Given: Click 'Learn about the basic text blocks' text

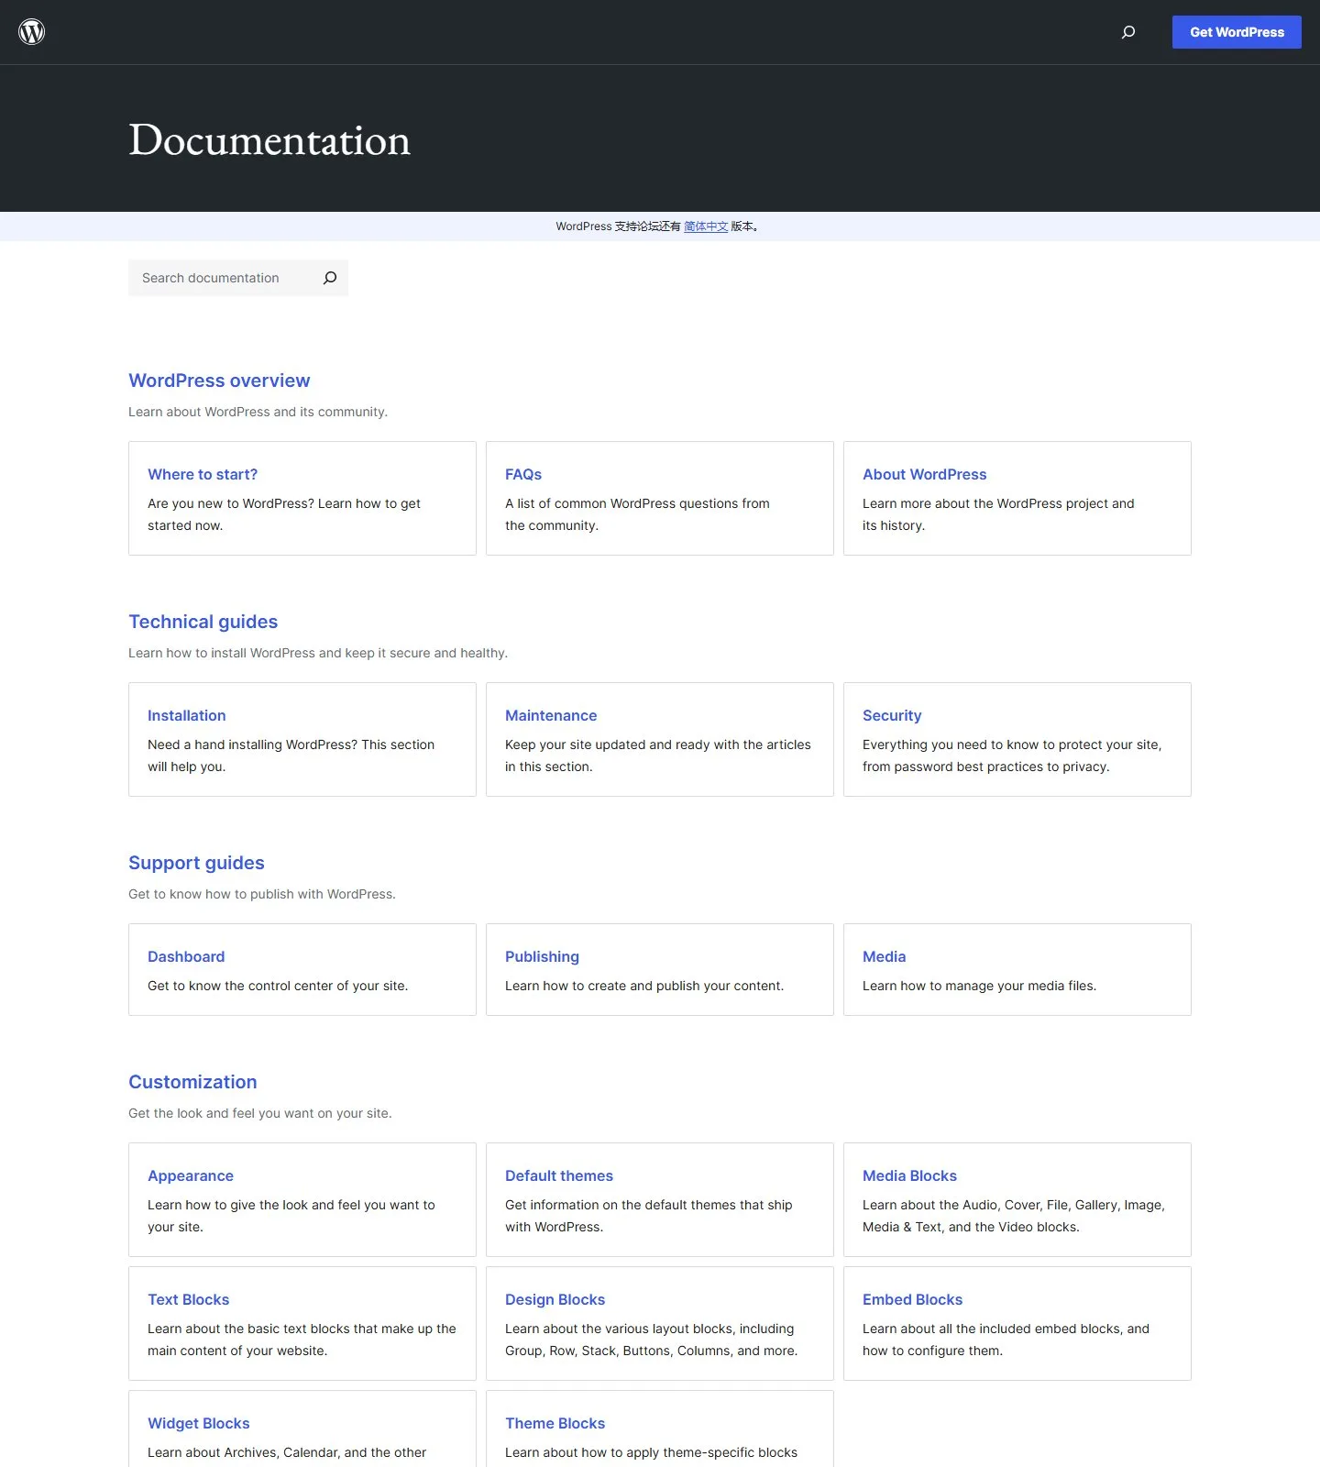Looking at the screenshot, I should click(302, 1340).
